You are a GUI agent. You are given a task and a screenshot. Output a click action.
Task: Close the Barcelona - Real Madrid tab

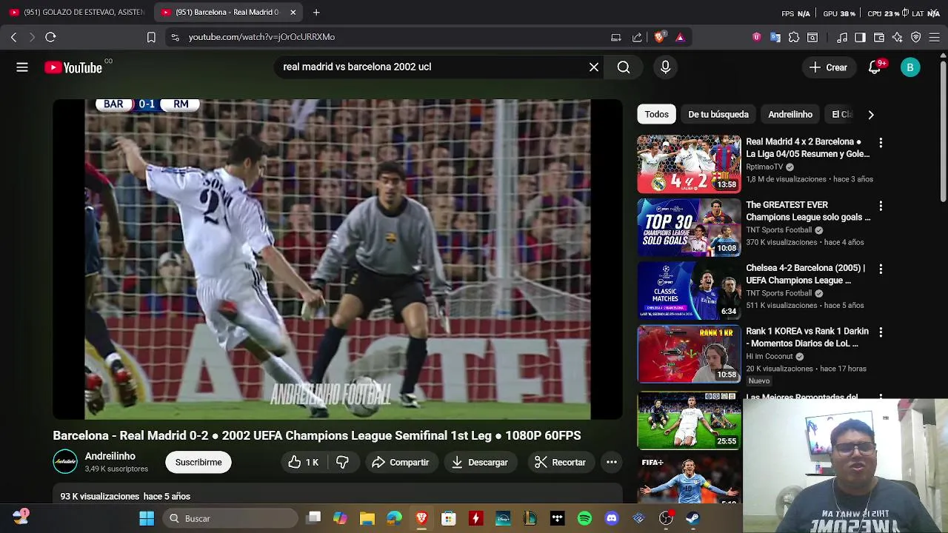(293, 13)
